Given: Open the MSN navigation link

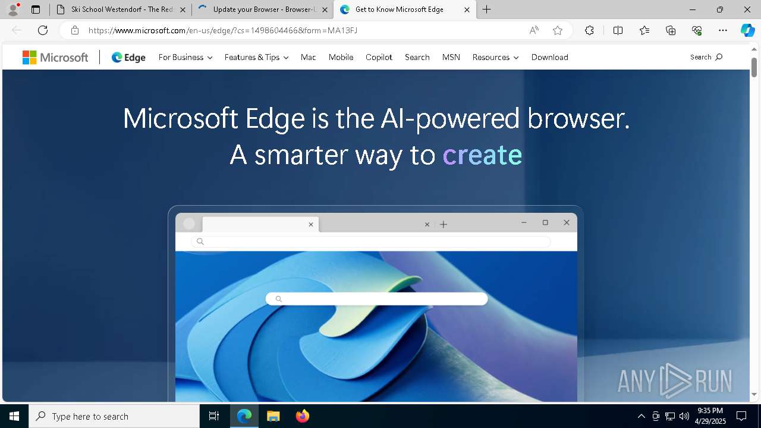Looking at the screenshot, I should click(x=451, y=57).
